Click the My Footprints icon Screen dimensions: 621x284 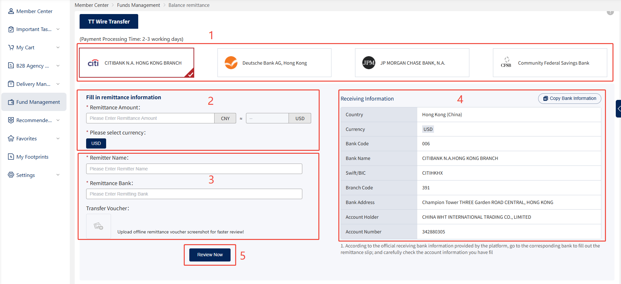pyautogui.click(x=11, y=157)
